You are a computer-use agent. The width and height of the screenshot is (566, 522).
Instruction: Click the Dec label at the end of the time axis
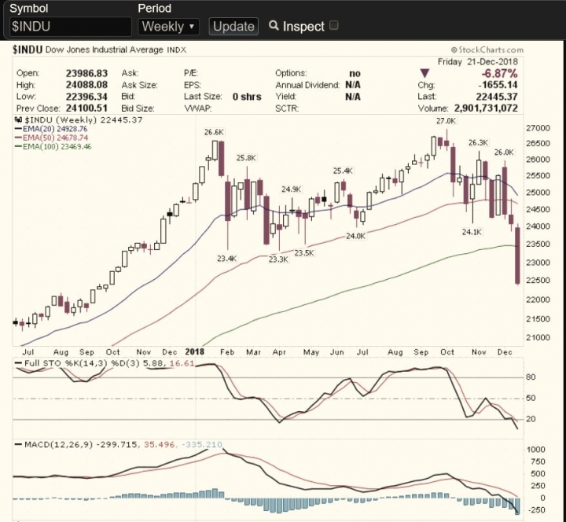point(505,352)
